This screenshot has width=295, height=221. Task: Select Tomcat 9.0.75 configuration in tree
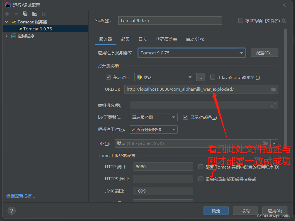click(45, 29)
